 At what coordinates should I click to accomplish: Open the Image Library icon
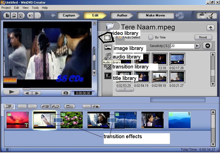(x=108, y=48)
